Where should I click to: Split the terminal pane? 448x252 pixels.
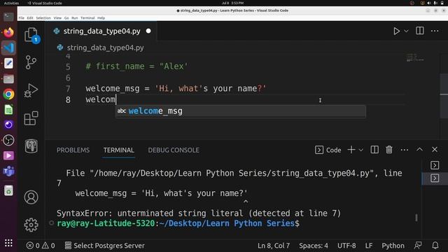(x=374, y=150)
